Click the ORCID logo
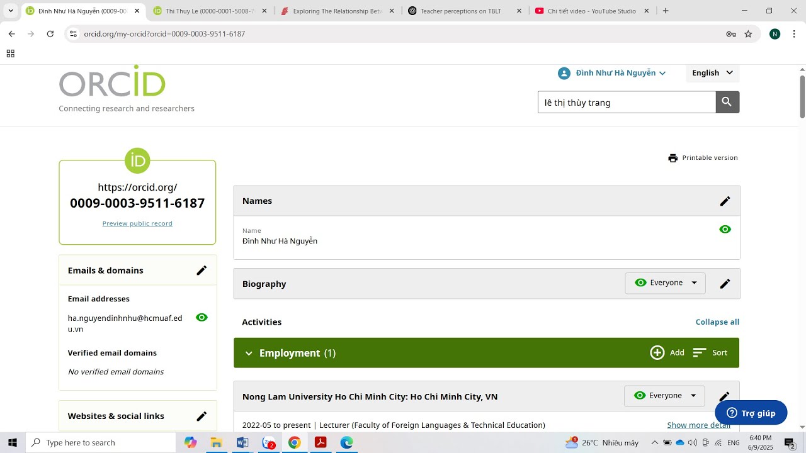Image resolution: width=806 pixels, height=453 pixels. click(112, 81)
